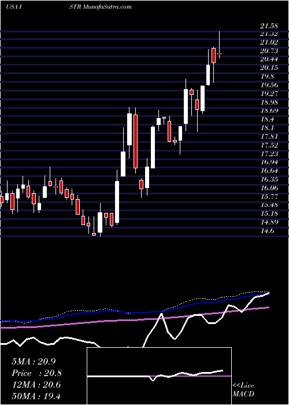Click the '<<Live MACD' label
This screenshot has height=405, width=289.
[243, 390]
